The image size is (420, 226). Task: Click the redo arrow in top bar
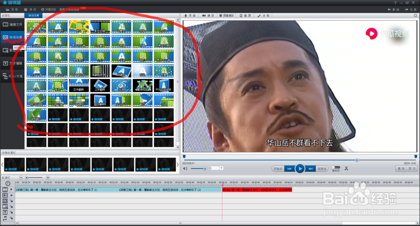(406, 9)
